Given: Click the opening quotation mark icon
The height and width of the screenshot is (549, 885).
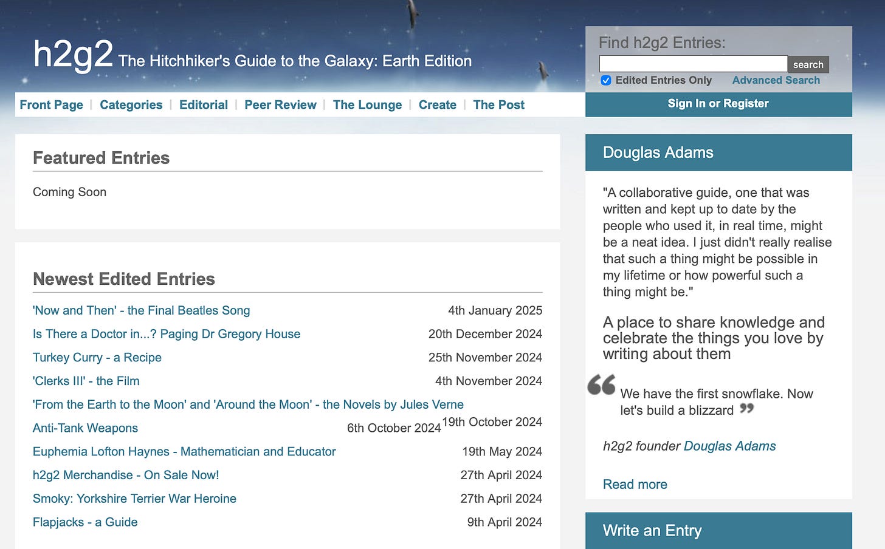Looking at the screenshot, I should 602,385.
